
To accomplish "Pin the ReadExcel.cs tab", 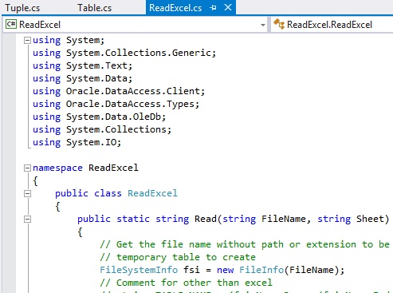I will click(213, 8).
